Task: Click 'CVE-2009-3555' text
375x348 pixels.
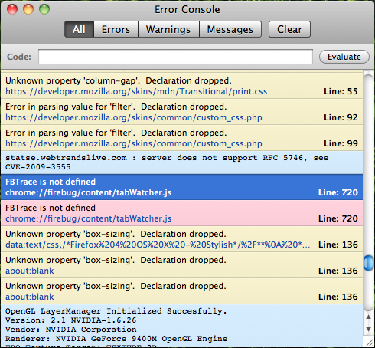Action: pyautogui.click(x=38, y=167)
